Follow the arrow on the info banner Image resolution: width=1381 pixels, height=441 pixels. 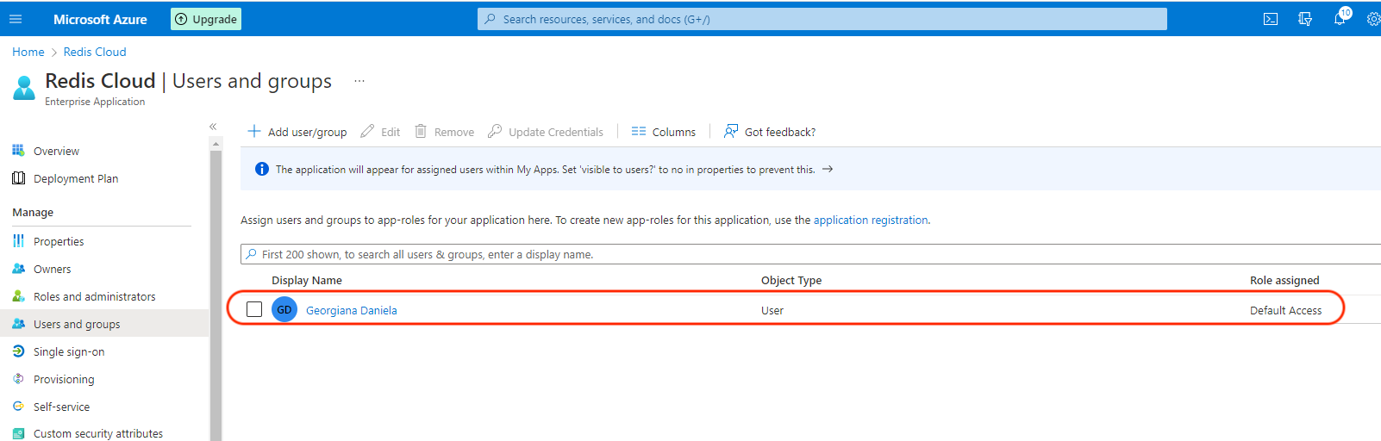pos(828,170)
